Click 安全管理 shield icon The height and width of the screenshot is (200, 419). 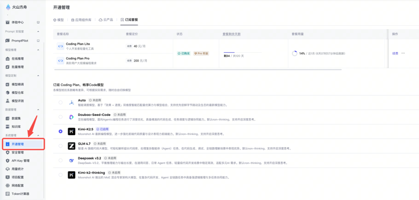click(7, 152)
